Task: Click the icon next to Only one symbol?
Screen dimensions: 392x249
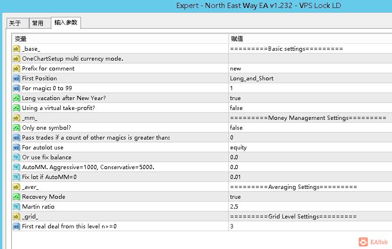Action: coord(16,128)
